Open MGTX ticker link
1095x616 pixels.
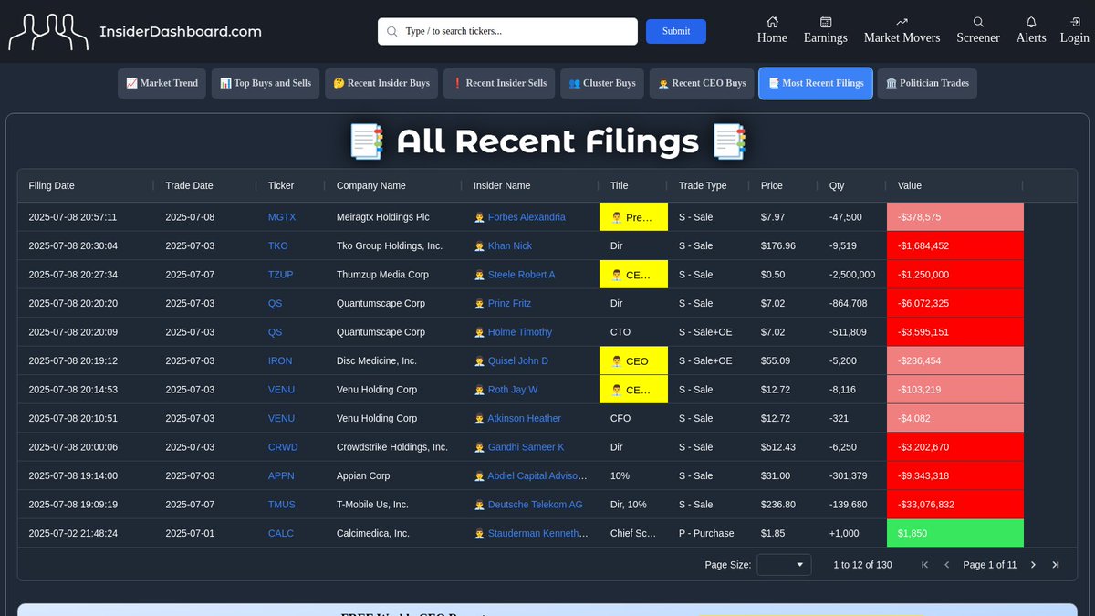(x=282, y=217)
